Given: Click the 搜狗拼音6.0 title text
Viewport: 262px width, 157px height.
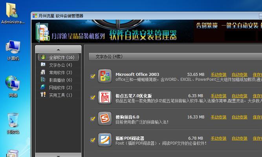Looking at the screenshot, I should (x=127, y=117).
